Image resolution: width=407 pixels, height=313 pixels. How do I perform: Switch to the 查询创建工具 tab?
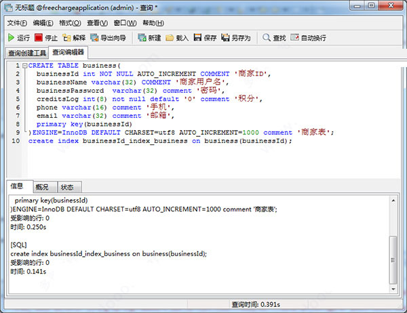click(26, 53)
